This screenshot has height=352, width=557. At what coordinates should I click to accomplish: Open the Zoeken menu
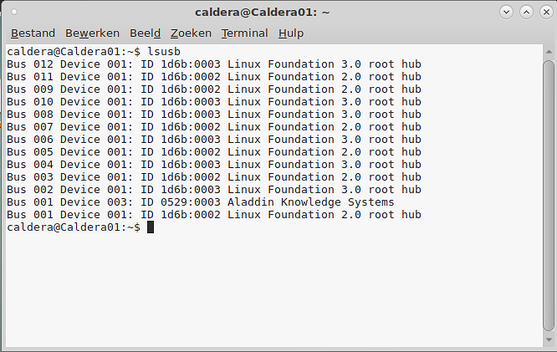point(191,33)
